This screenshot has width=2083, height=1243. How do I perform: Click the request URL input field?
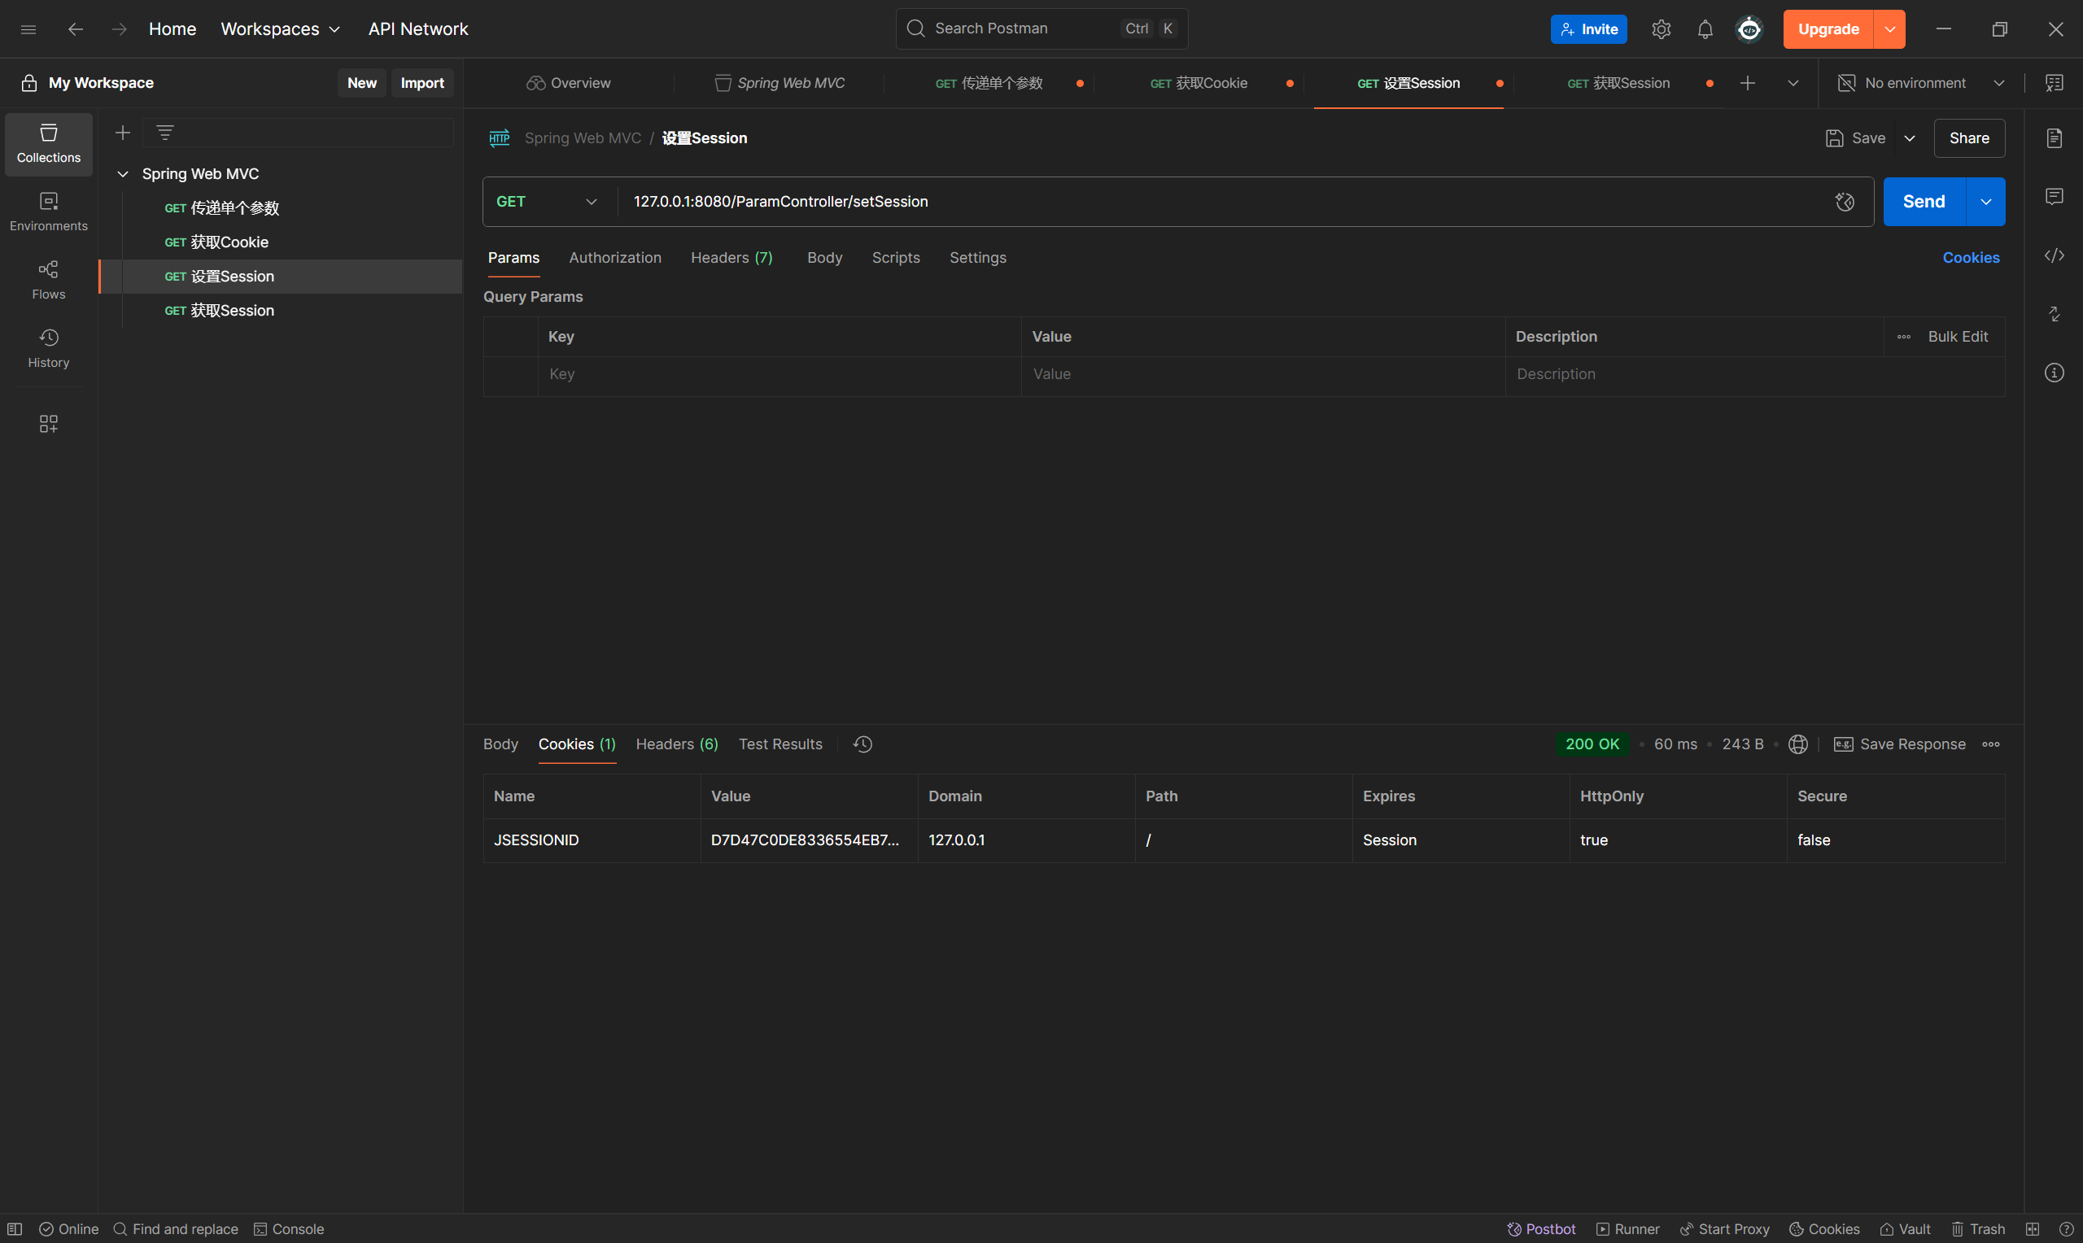(1221, 202)
